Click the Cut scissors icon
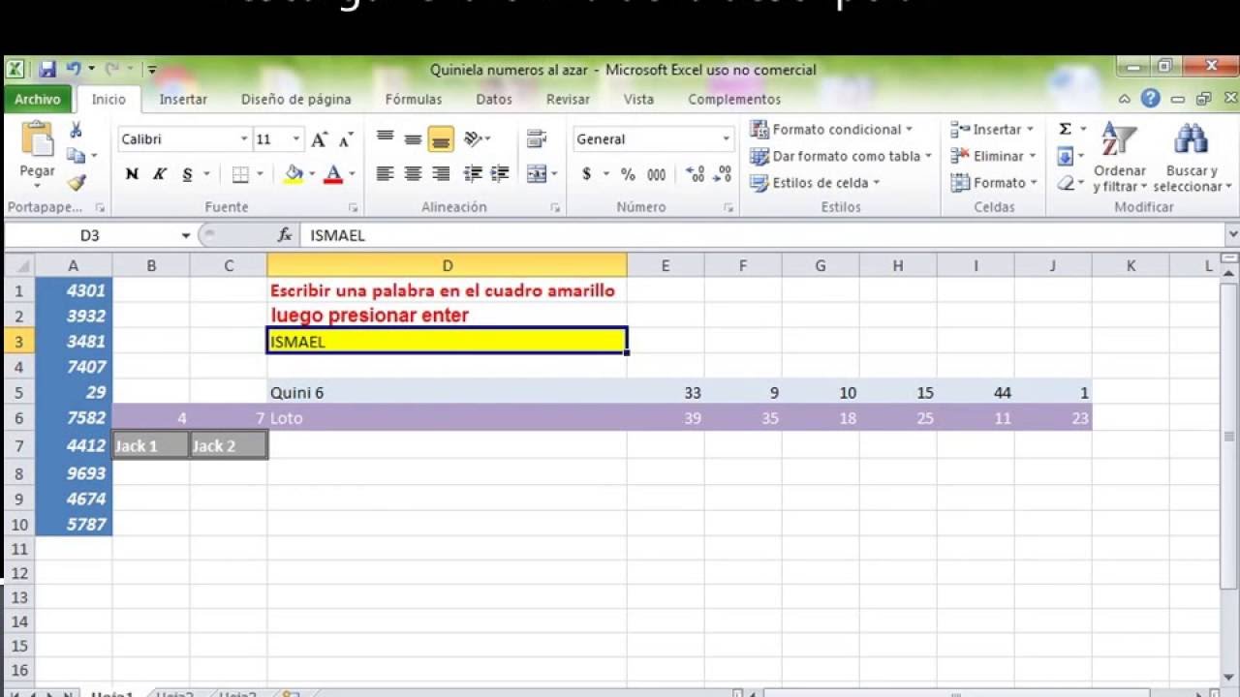This screenshot has height=697, width=1240. [76, 131]
